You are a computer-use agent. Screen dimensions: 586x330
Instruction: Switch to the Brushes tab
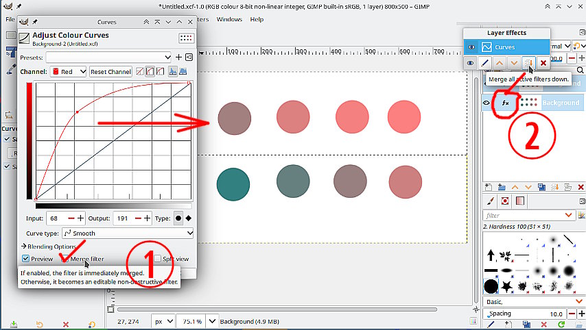(491, 201)
